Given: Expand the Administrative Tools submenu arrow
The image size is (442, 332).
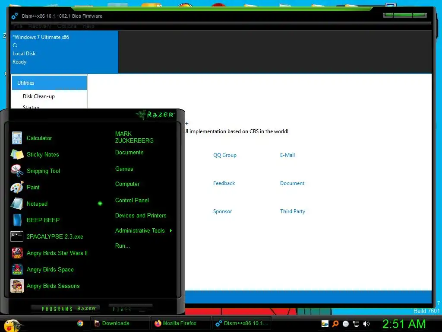Looking at the screenshot, I should tap(171, 231).
